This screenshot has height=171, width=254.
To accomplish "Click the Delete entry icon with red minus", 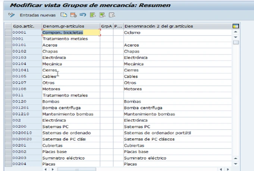I will [73, 15].
